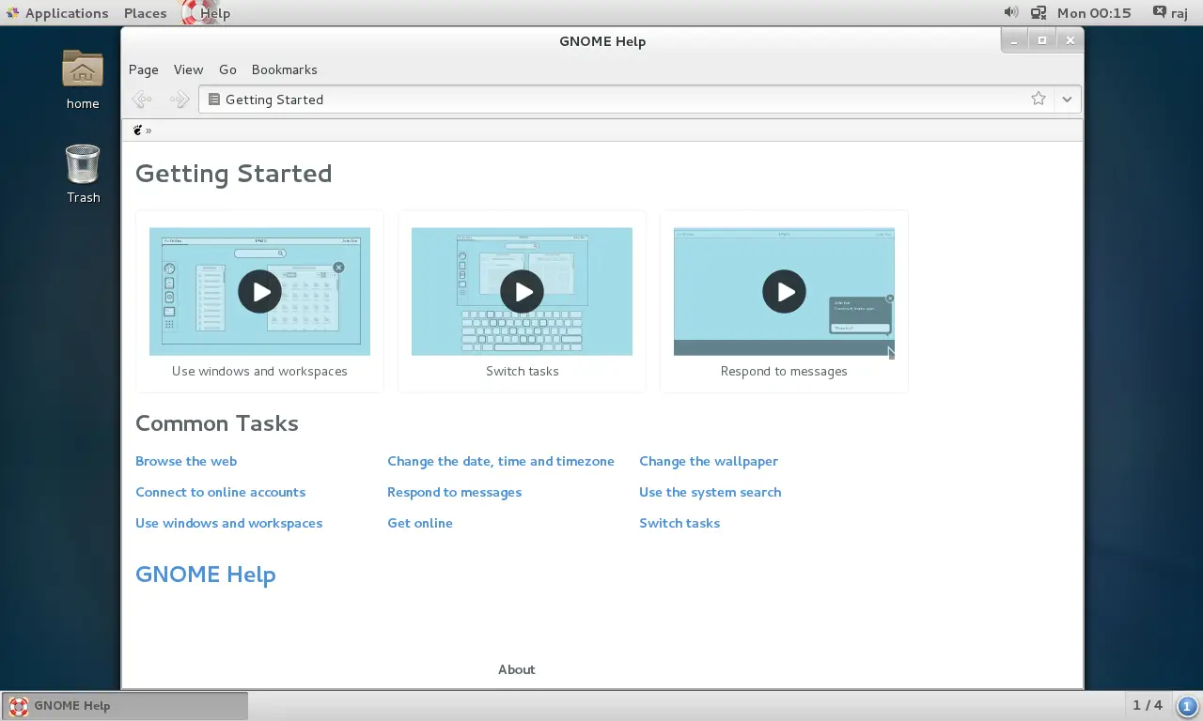Screen dimensions: 1203x721
Task: Open the View menu
Action: (188, 69)
